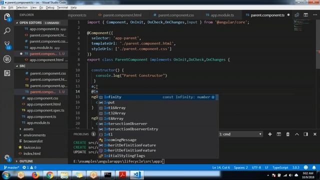Open the notifications bell in status bar

(x=314, y=167)
